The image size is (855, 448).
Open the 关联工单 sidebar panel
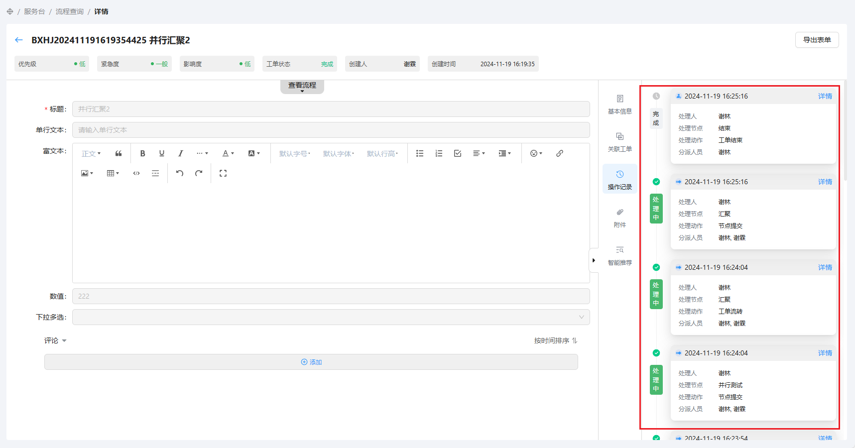pos(620,142)
